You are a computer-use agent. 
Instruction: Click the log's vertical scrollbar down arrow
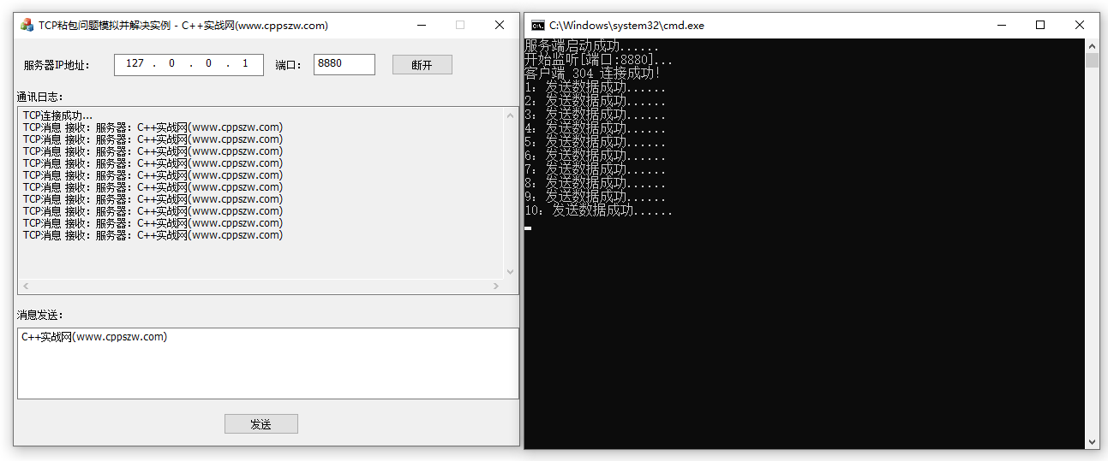tap(511, 271)
